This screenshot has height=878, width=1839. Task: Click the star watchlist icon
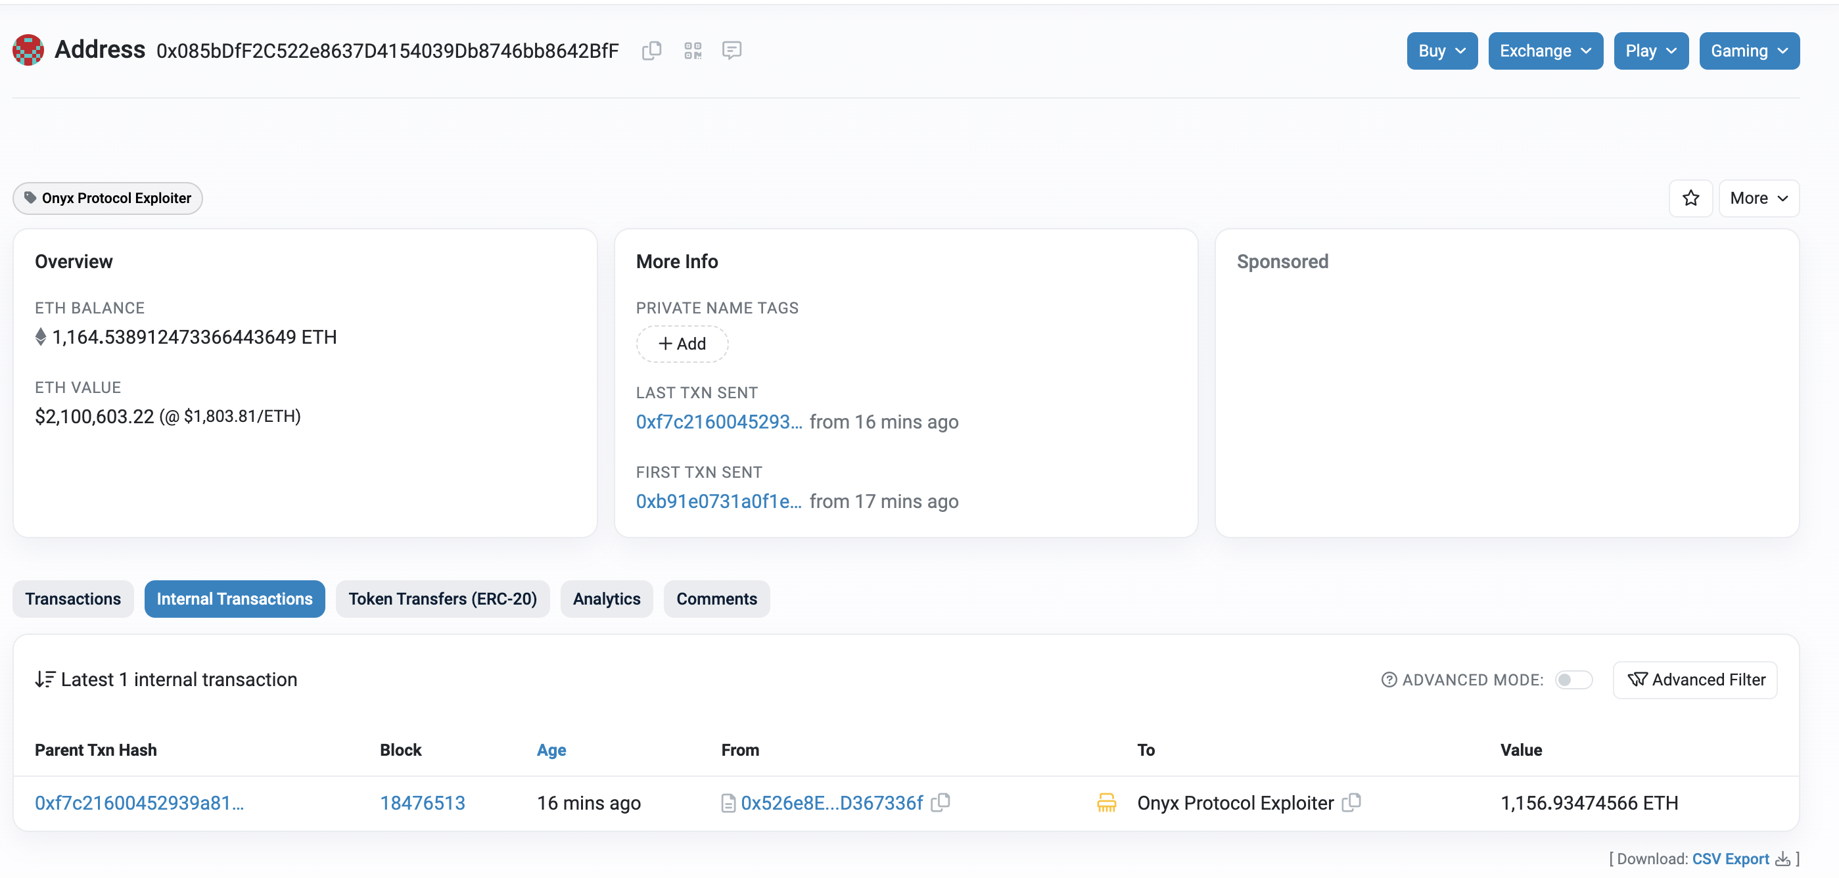(1690, 198)
